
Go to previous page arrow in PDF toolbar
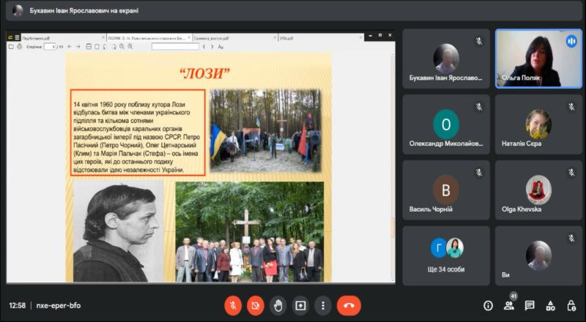pyautogui.click(x=70, y=47)
